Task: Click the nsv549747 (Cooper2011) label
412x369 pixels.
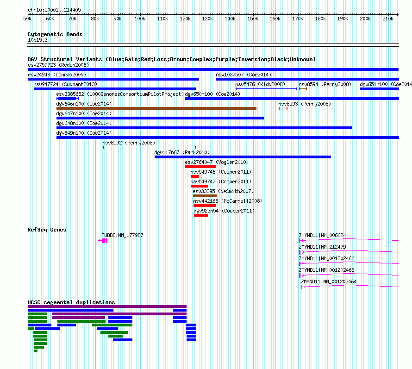Action: coord(221,181)
